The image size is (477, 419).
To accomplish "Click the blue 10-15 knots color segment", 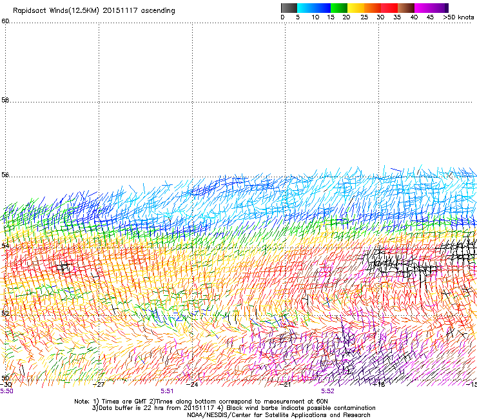I will [x=322, y=8].
